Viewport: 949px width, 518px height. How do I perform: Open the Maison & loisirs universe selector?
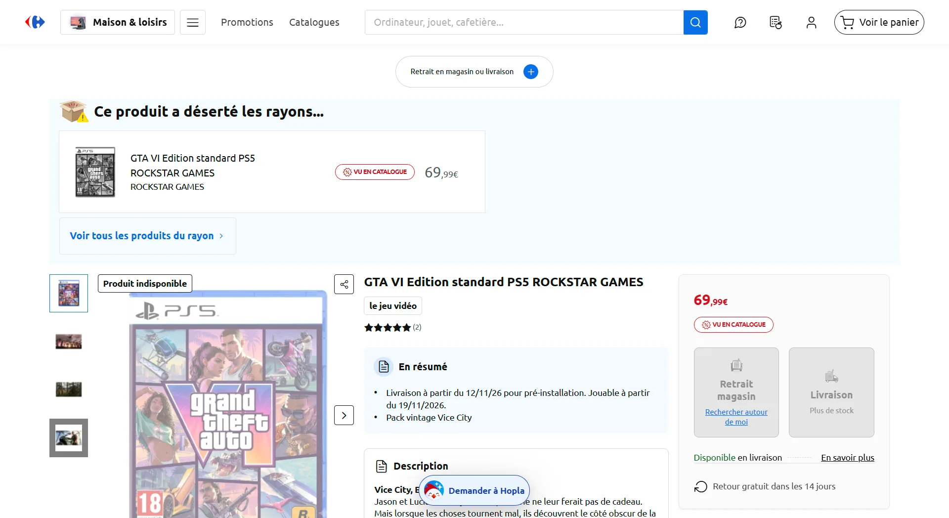[118, 22]
